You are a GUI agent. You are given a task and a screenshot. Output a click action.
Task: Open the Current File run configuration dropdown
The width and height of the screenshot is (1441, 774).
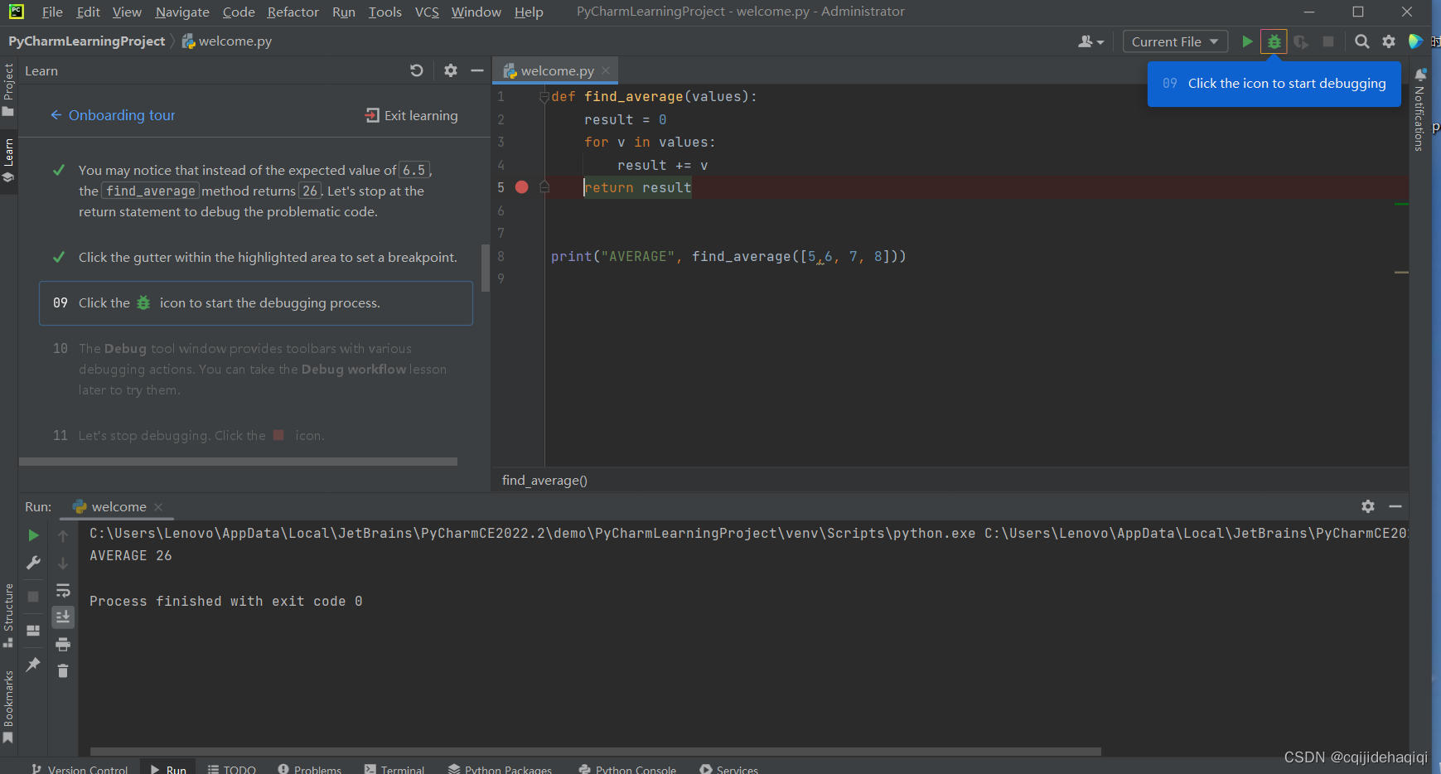pyautogui.click(x=1175, y=41)
